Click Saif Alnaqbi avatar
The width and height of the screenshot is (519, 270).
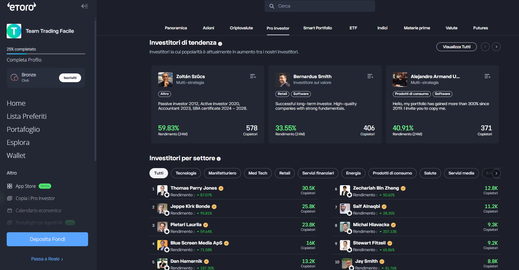pos(345,209)
